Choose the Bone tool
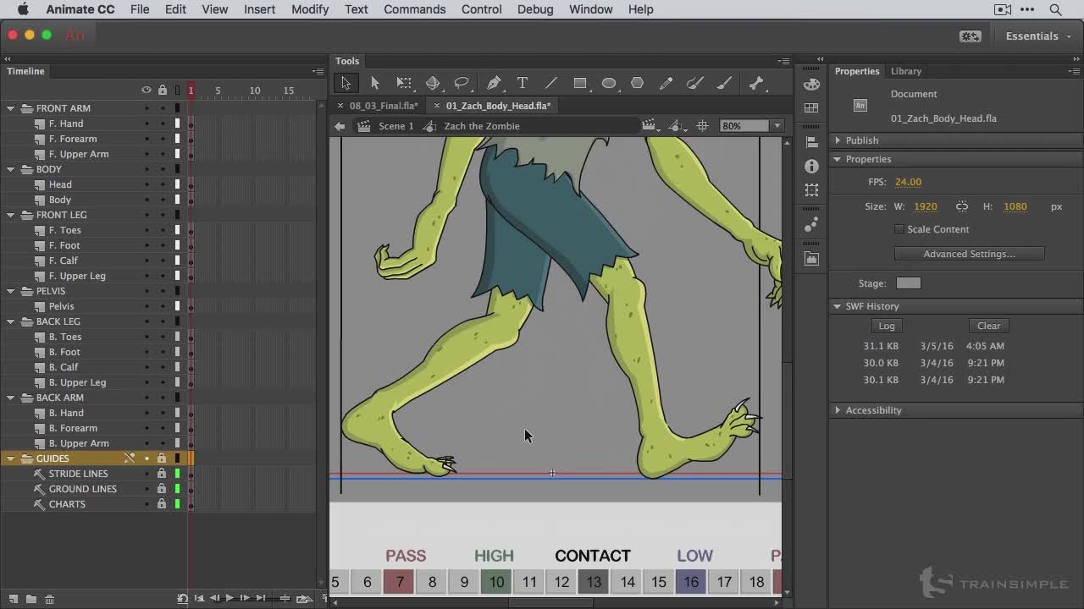1084x609 pixels. pos(756,83)
